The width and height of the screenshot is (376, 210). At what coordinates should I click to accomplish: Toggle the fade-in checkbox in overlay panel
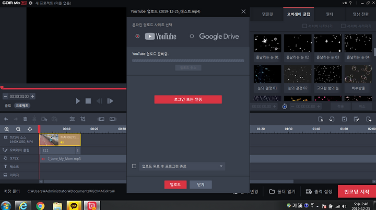(304, 26)
